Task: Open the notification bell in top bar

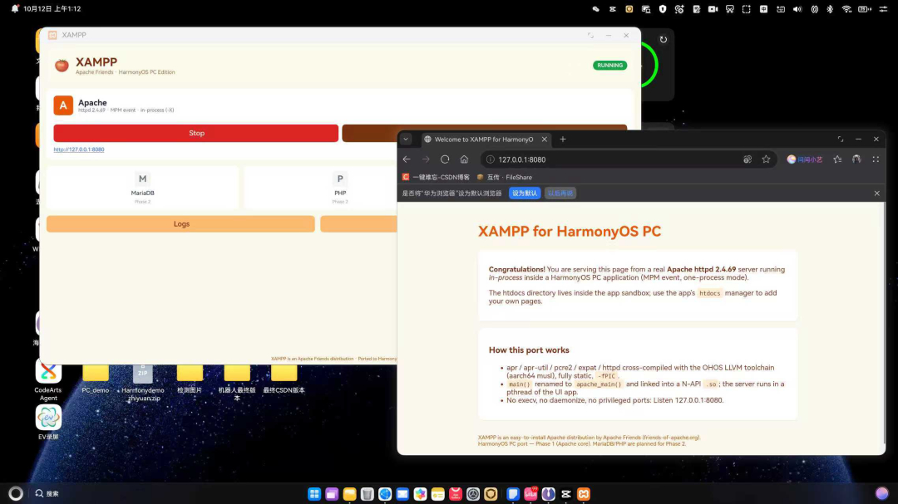Action: click(15, 8)
